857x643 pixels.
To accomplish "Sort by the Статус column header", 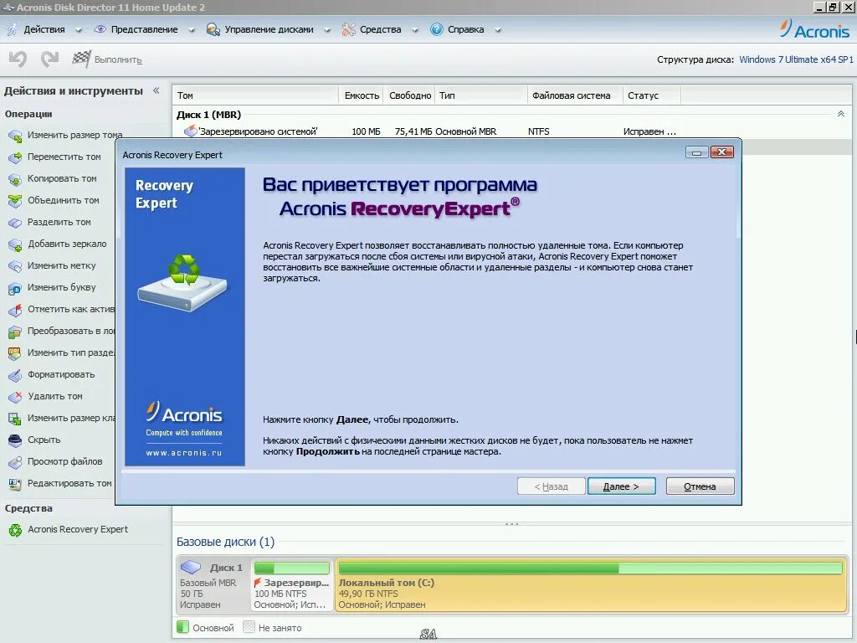I will pos(652,95).
